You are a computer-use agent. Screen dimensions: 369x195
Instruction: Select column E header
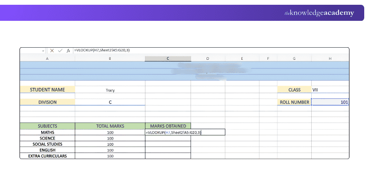242,58
